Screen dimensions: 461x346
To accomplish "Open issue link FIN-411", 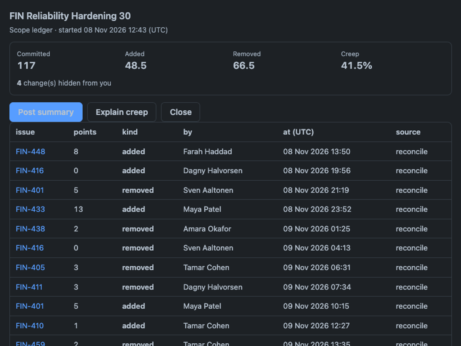I will click(x=29, y=287).
